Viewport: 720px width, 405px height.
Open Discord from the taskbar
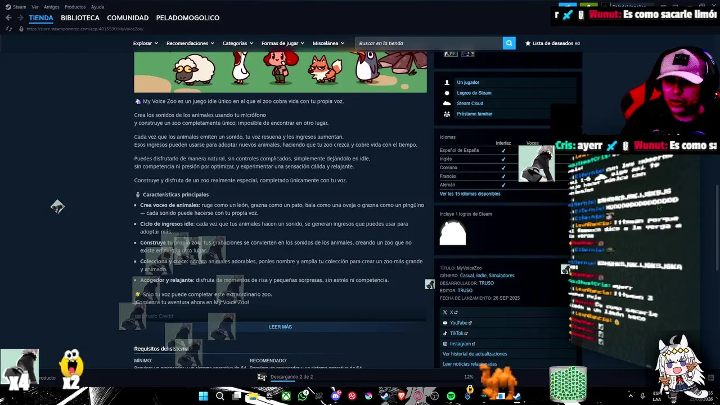336,396
